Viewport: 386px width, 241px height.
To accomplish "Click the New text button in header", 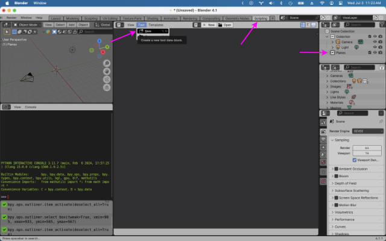I will tap(209, 25).
